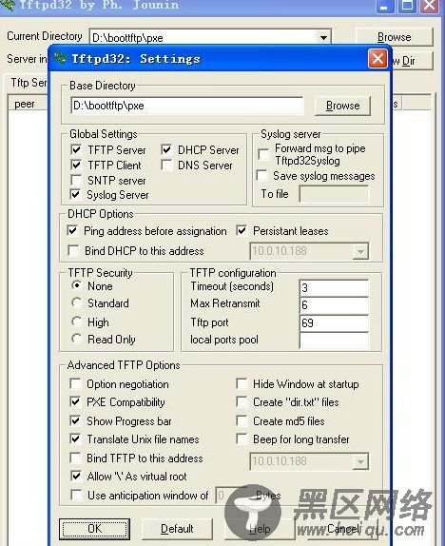The image size is (445, 546).
Task: Toggle Translate Unix file names
Action: coord(75,439)
